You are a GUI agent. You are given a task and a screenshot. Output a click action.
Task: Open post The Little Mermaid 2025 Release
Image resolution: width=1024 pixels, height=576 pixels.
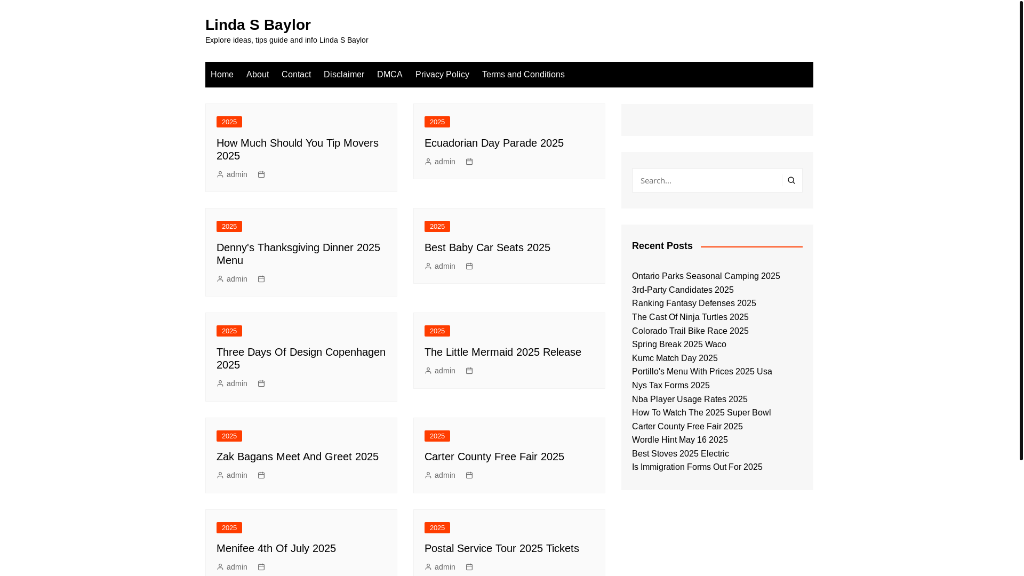click(x=503, y=352)
